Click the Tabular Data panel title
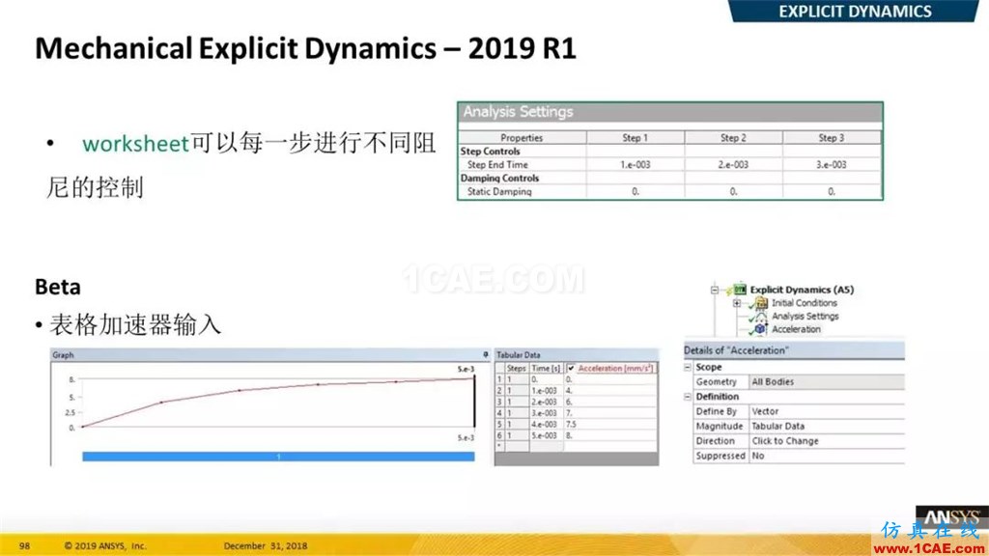Screen dimensions: 989x556 tap(518, 355)
